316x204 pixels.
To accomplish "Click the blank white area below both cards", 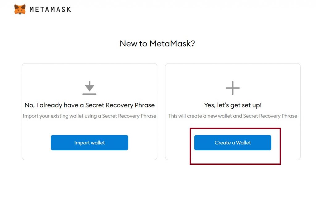I will 157,183.
